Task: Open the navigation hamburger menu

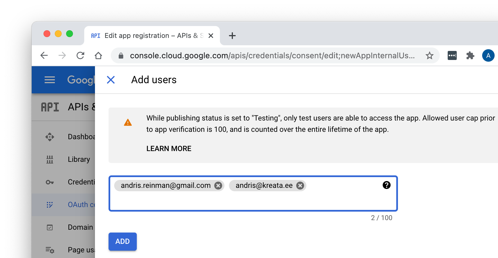Action: click(x=50, y=80)
